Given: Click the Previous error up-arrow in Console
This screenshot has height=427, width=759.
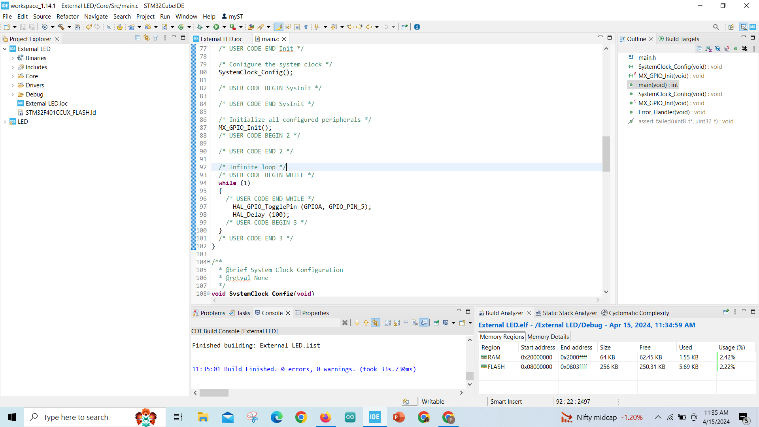Looking at the screenshot, I should click(x=366, y=323).
